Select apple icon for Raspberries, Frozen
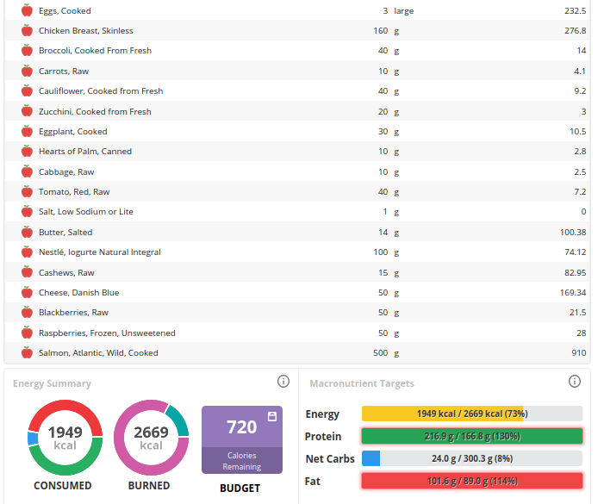604x504 pixels. (27, 333)
